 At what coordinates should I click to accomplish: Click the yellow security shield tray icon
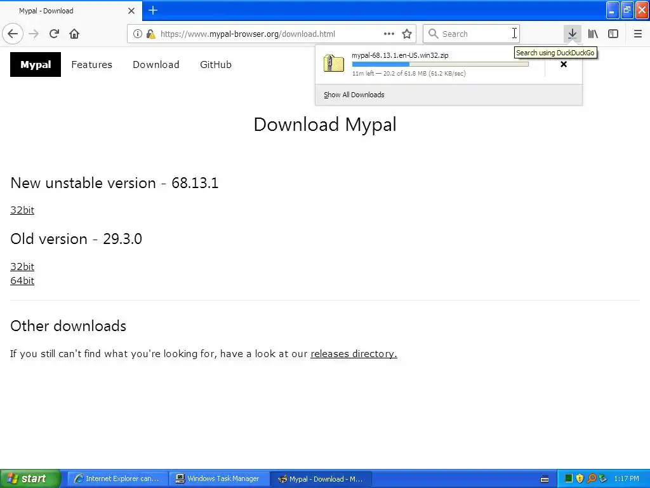click(580, 478)
